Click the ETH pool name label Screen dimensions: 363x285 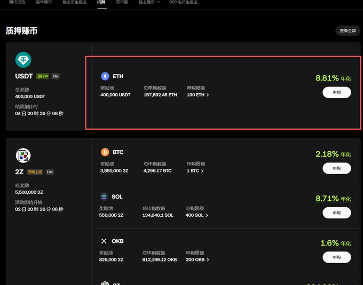(118, 76)
